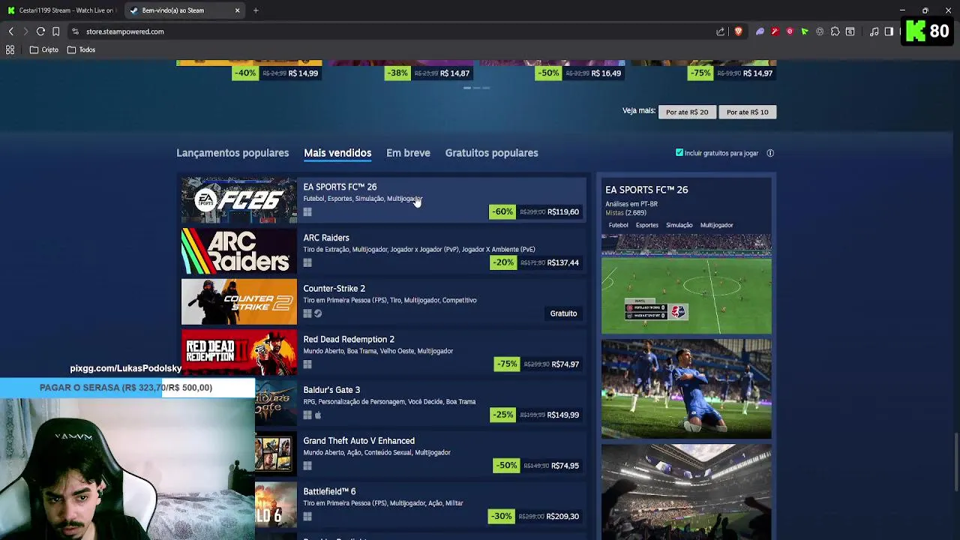This screenshot has height=540, width=960.
Task: Open FC 26 football pitch screenshot
Action: (686, 283)
